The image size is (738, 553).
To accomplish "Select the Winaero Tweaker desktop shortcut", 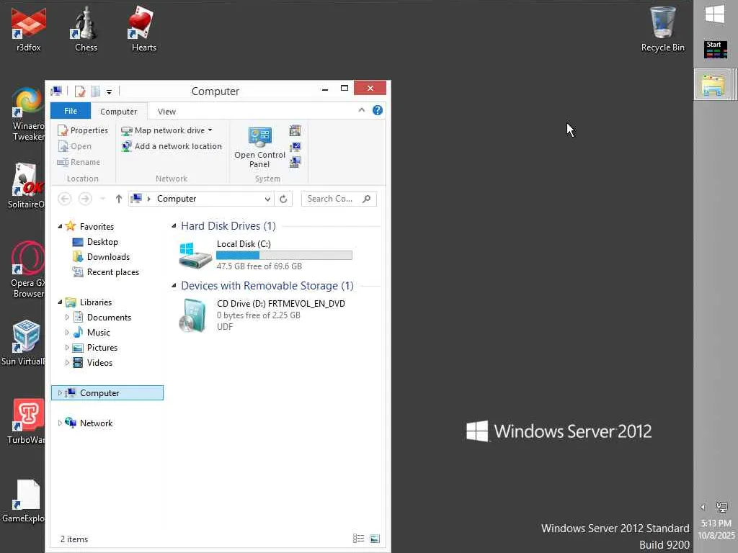I will (x=27, y=114).
